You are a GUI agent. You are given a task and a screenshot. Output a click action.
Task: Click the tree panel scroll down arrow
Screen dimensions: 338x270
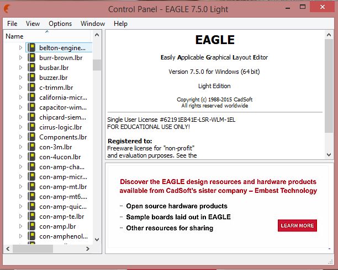pyautogui.click(x=97, y=240)
